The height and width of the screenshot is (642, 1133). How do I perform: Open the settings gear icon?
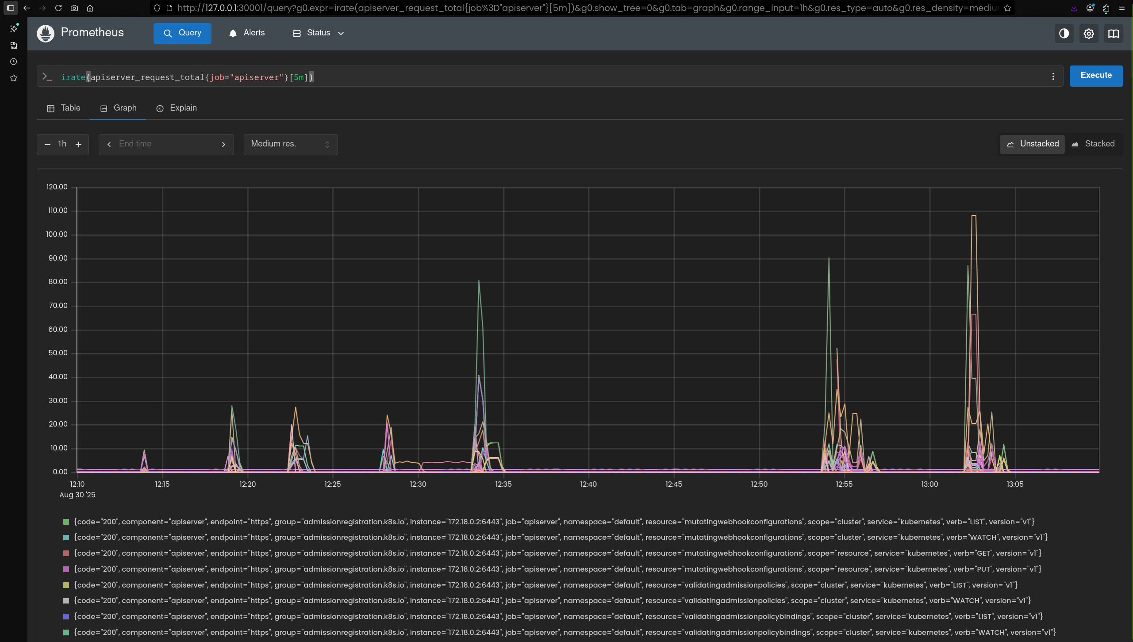click(1089, 34)
